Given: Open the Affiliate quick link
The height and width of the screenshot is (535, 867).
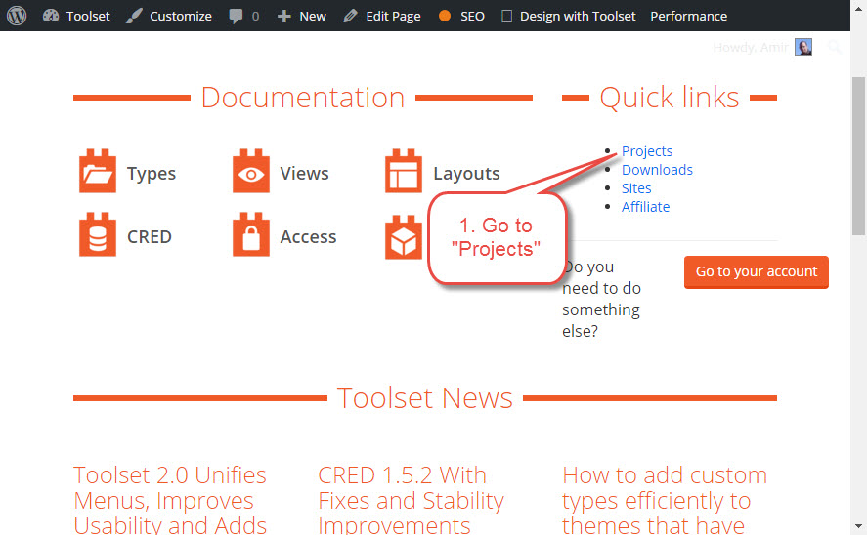Looking at the screenshot, I should pyautogui.click(x=645, y=207).
